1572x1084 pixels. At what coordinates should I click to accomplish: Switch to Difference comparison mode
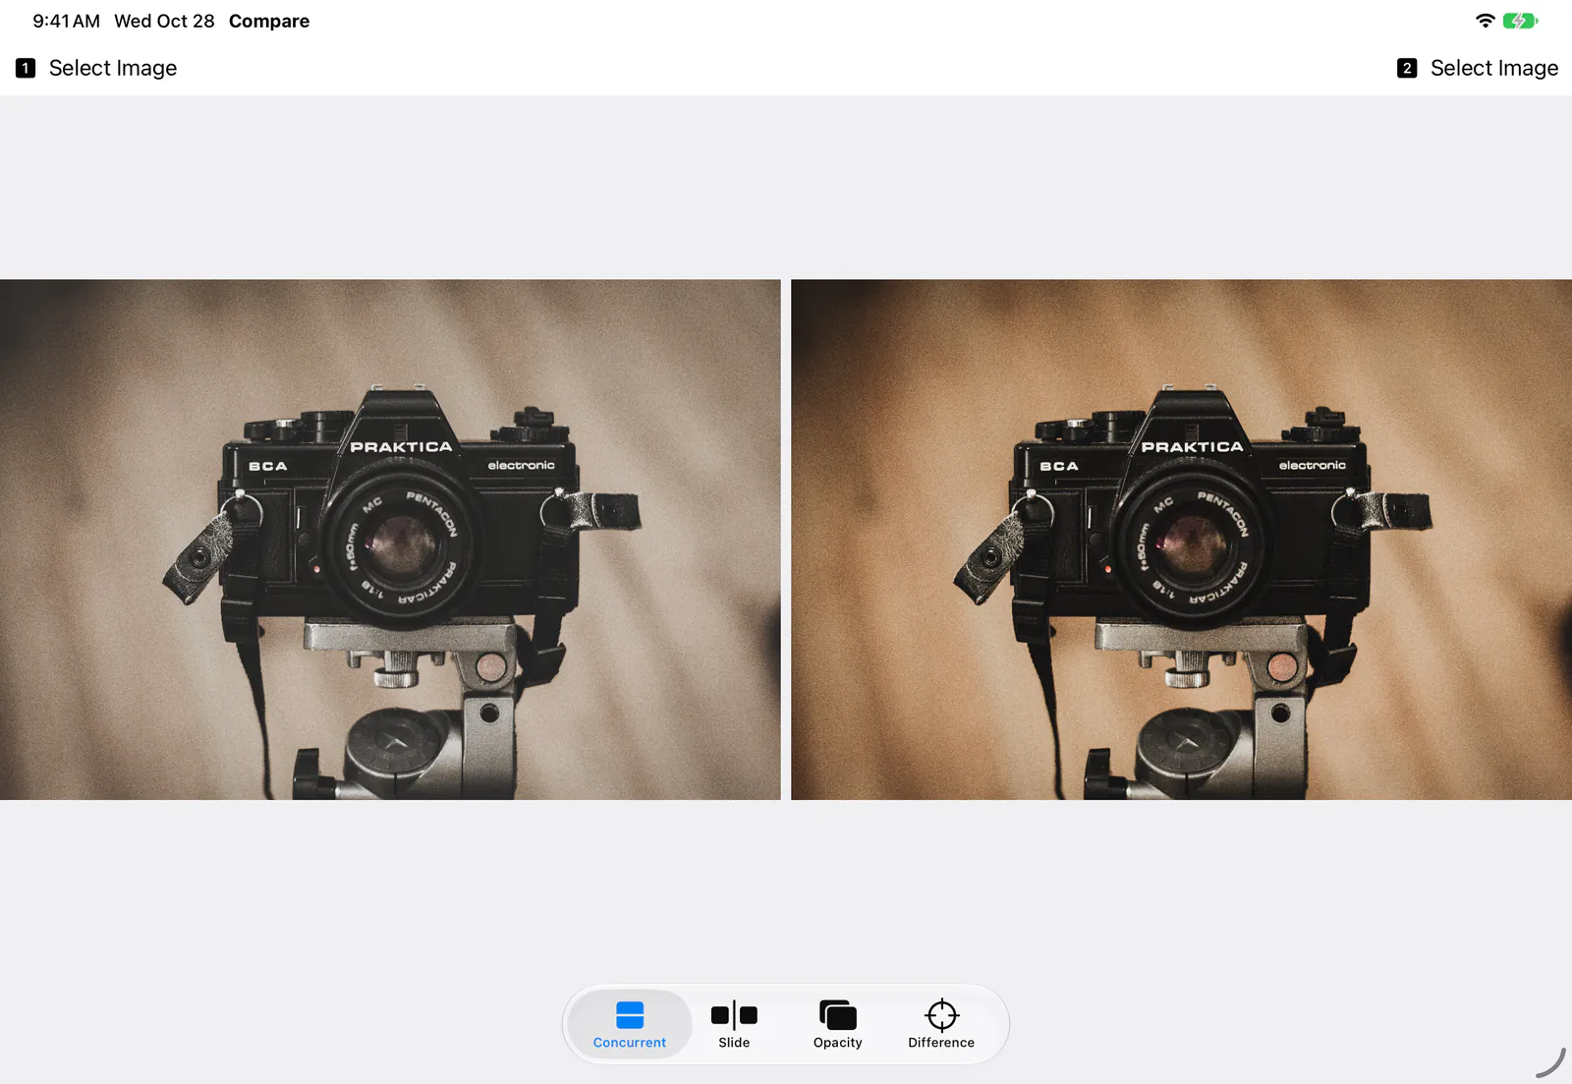[x=941, y=1024]
